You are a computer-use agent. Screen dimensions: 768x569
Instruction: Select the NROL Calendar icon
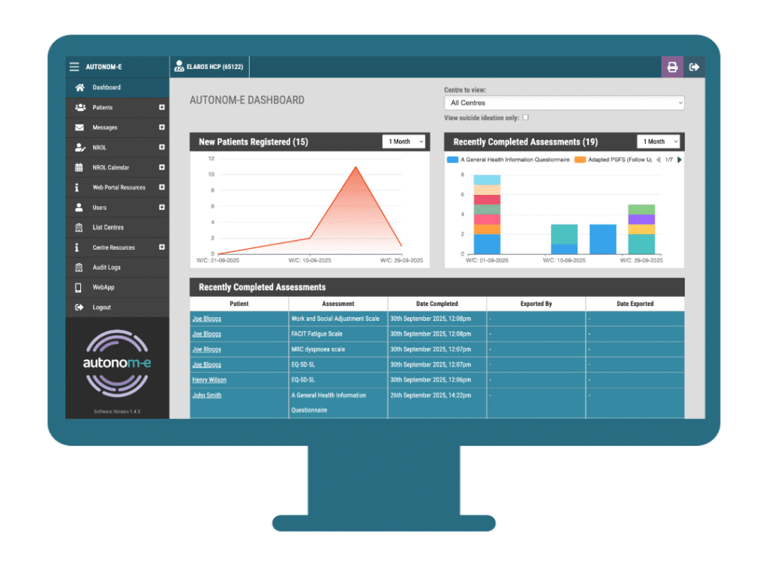tap(80, 167)
